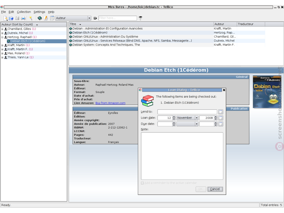Open the File menu
Viewport: 284px width, 213px height.
[x=4, y=12]
